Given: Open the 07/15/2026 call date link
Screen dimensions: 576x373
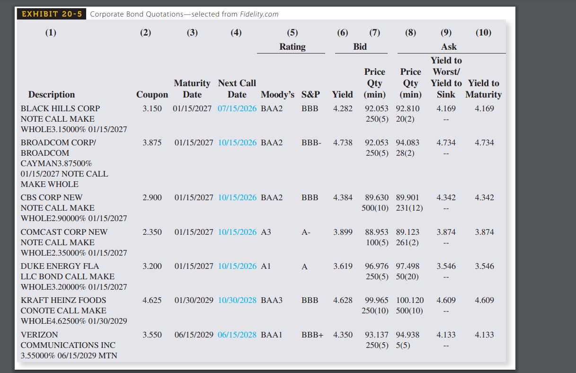Looking at the screenshot, I should pos(237,108).
